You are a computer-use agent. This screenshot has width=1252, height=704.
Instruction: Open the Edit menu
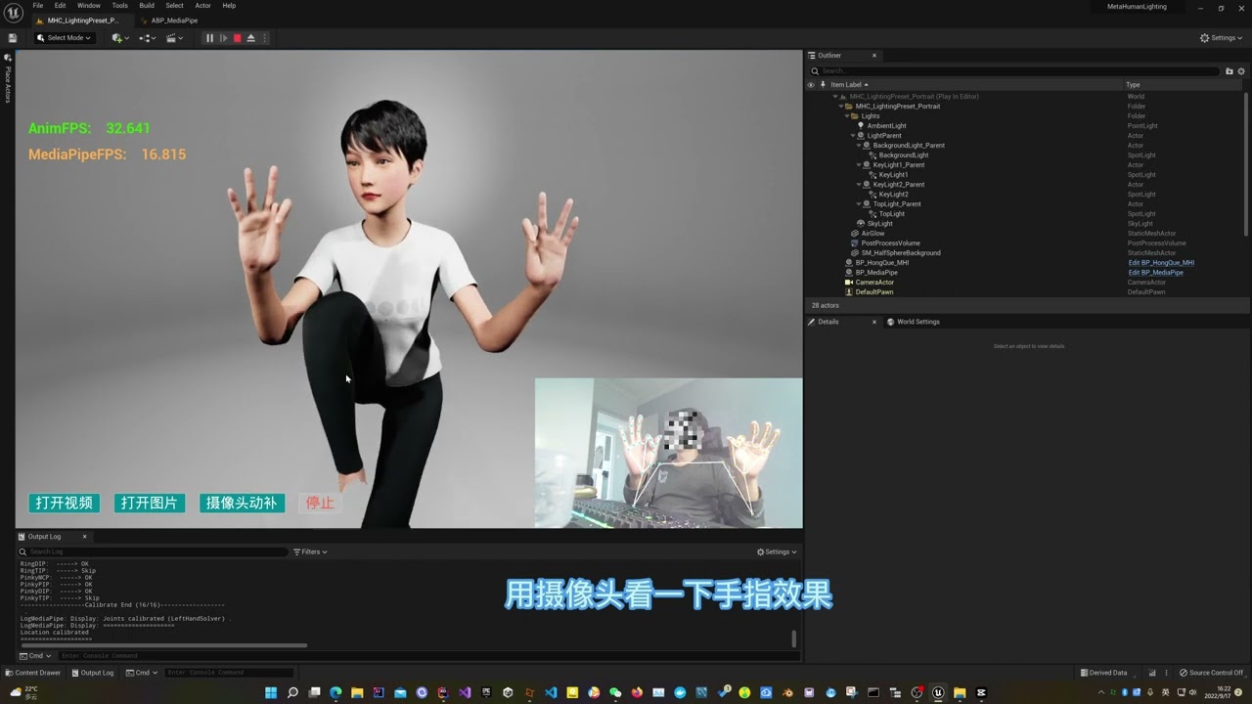pyautogui.click(x=60, y=6)
